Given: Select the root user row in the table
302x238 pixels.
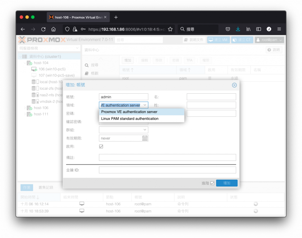Looking at the screenshot, I should point(202,78).
